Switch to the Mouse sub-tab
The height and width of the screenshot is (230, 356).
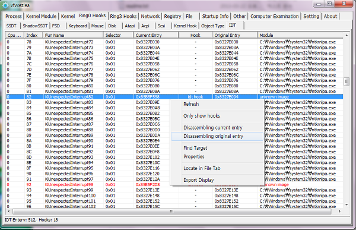pyautogui.click(x=97, y=26)
